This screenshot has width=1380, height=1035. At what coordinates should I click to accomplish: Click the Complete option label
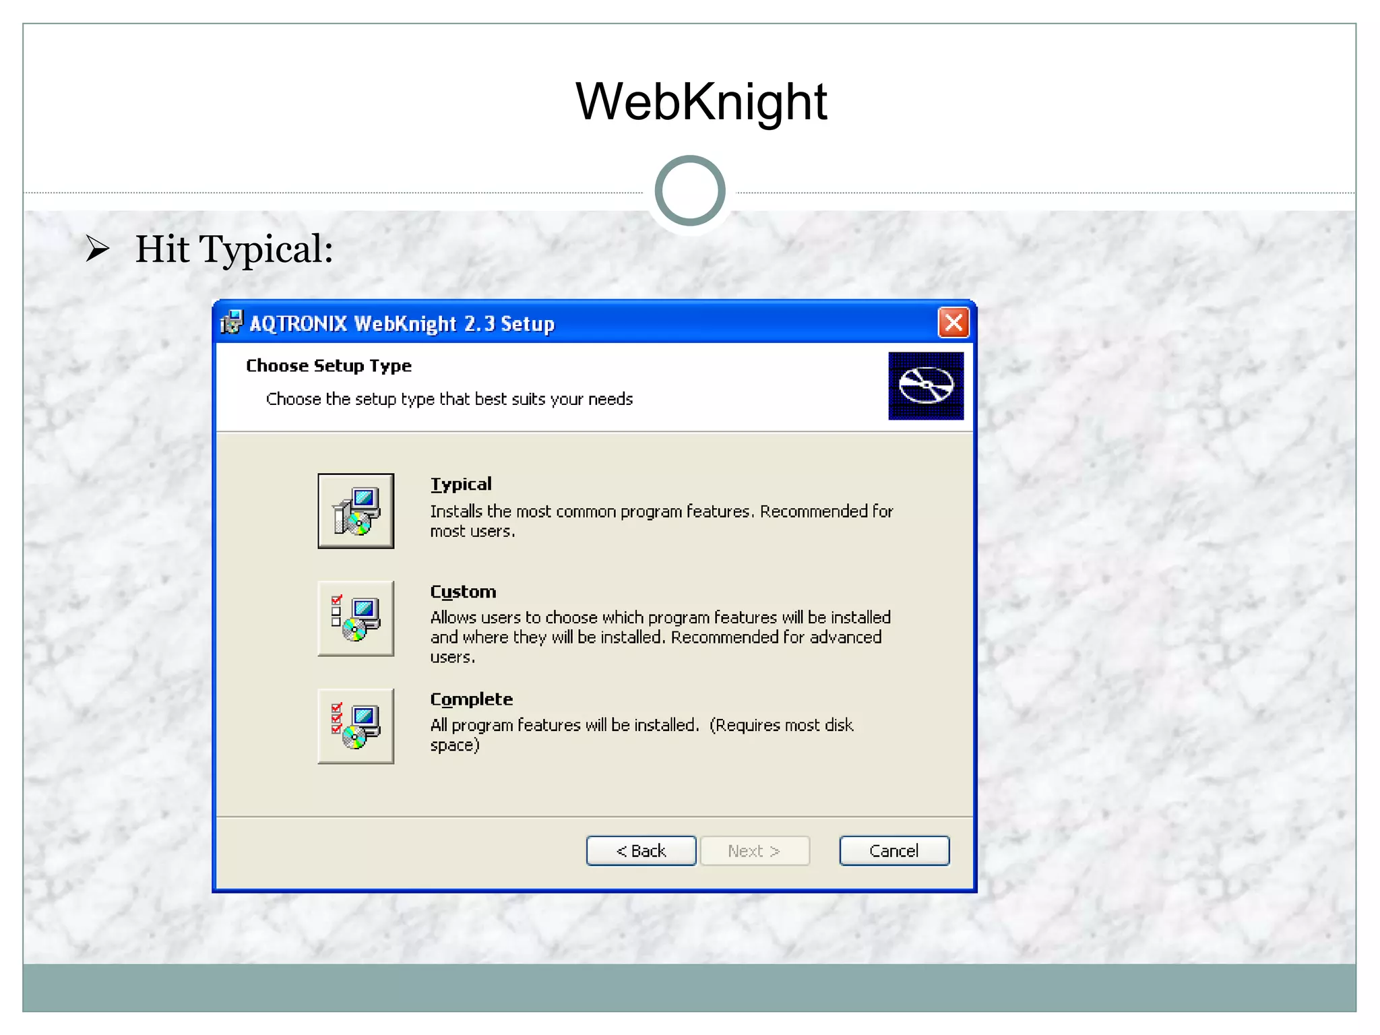[x=471, y=699]
